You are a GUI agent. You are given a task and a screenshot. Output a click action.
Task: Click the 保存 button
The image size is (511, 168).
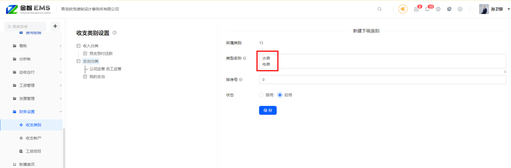[268, 111]
